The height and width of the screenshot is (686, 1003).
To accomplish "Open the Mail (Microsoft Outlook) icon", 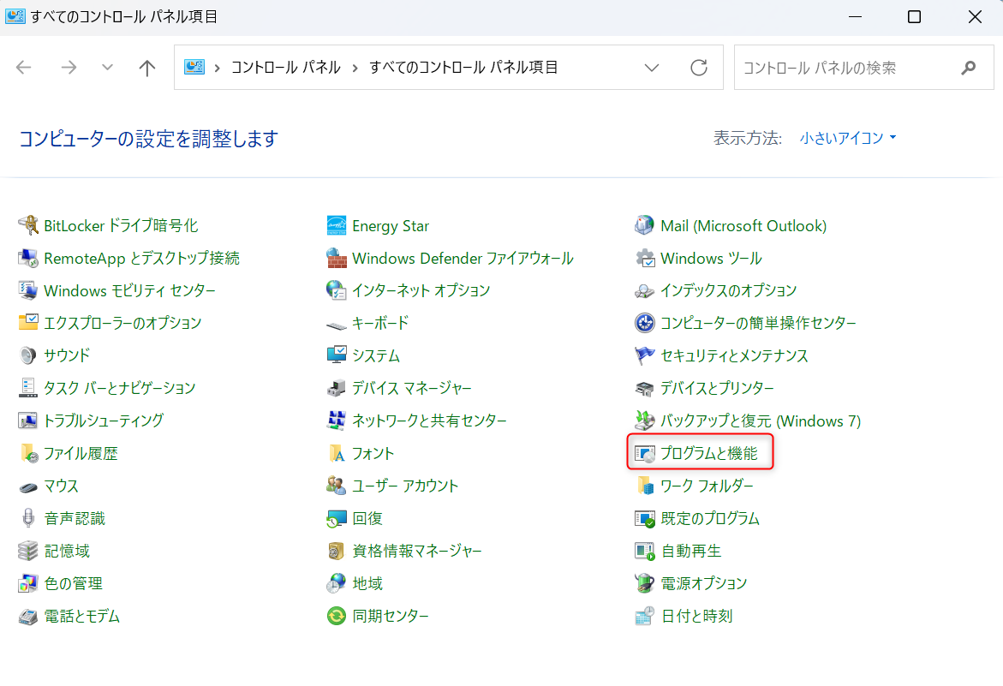I will point(644,226).
